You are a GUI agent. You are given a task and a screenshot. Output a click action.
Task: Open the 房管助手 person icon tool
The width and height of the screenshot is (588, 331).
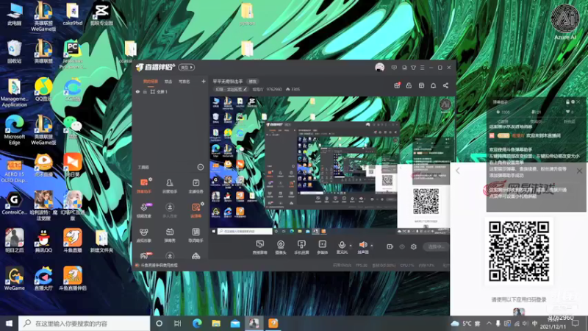tap(170, 185)
